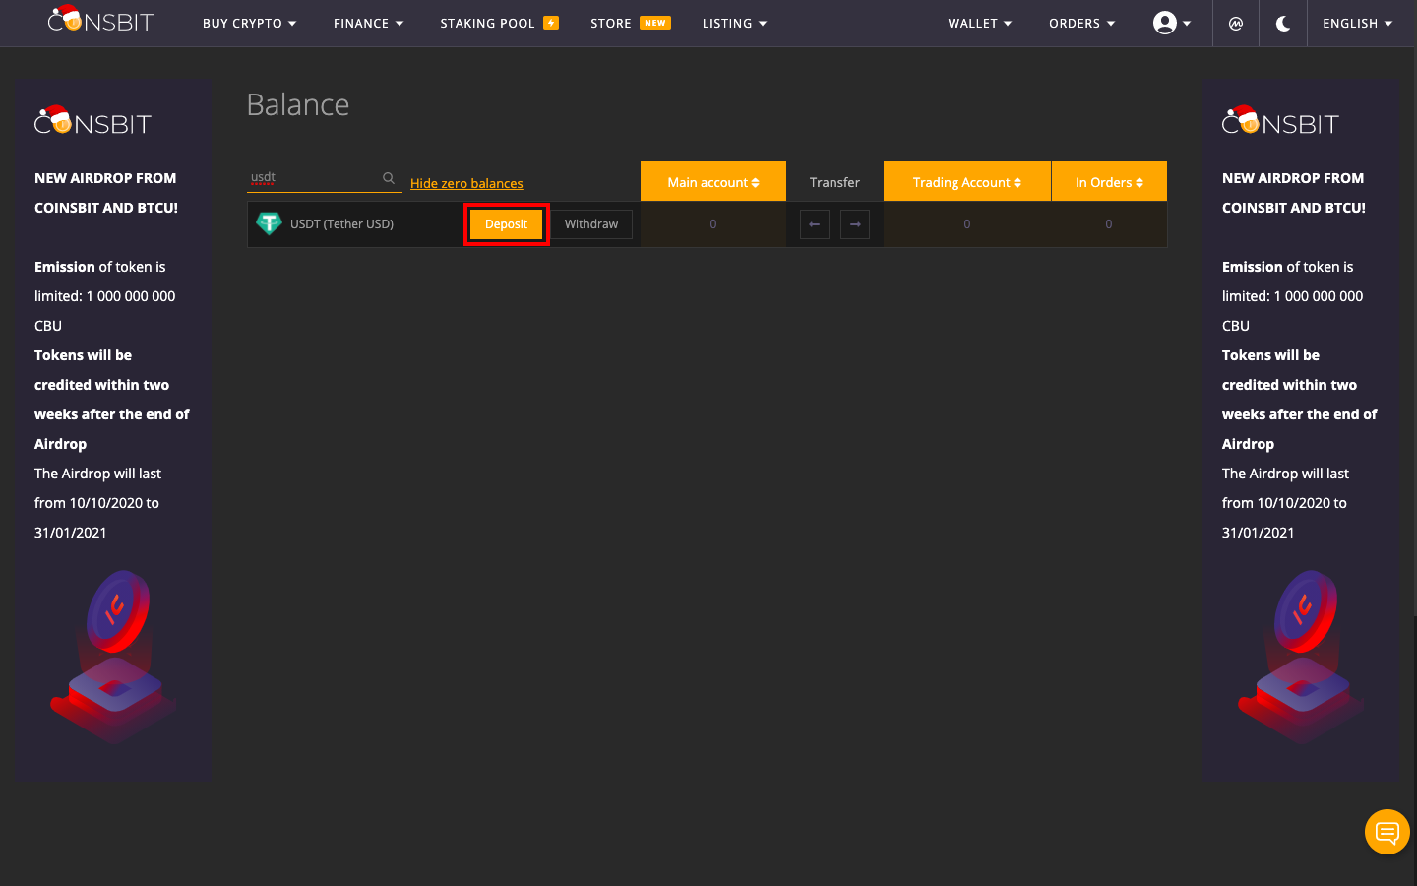Image resolution: width=1417 pixels, height=886 pixels.
Task: Click the plus badge next to Staking Pool
Action: point(551,23)
